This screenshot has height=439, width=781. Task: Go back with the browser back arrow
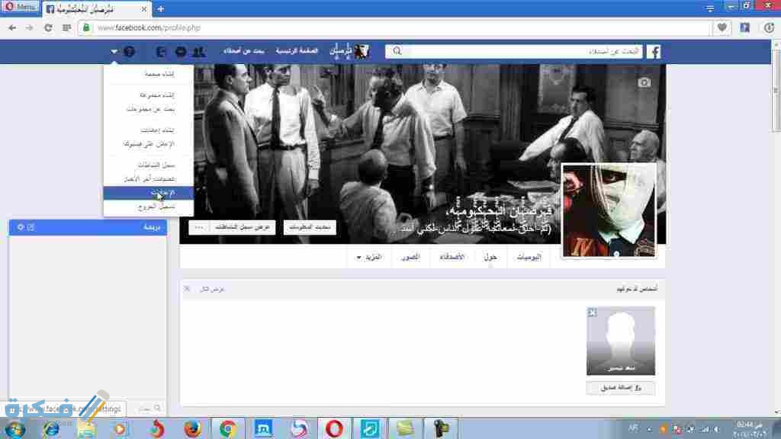[12, 28]
